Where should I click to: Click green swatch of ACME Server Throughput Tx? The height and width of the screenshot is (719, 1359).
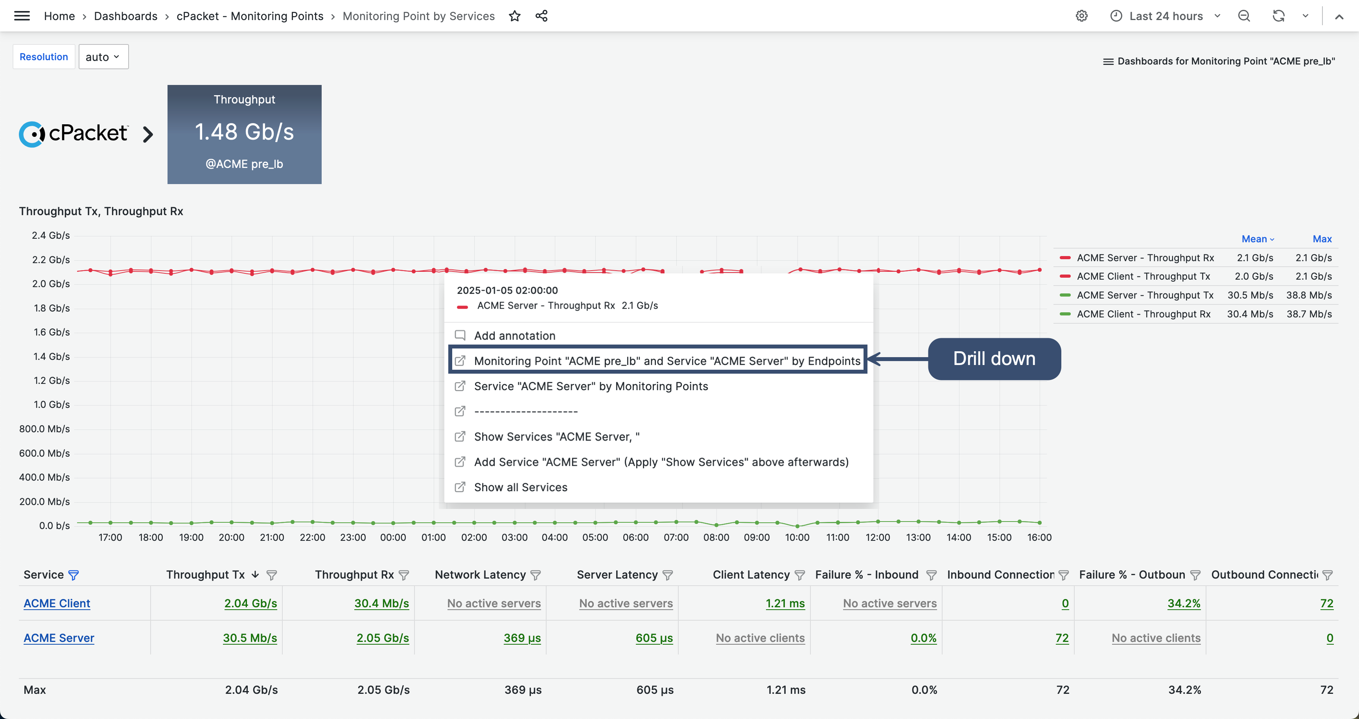1064,295
